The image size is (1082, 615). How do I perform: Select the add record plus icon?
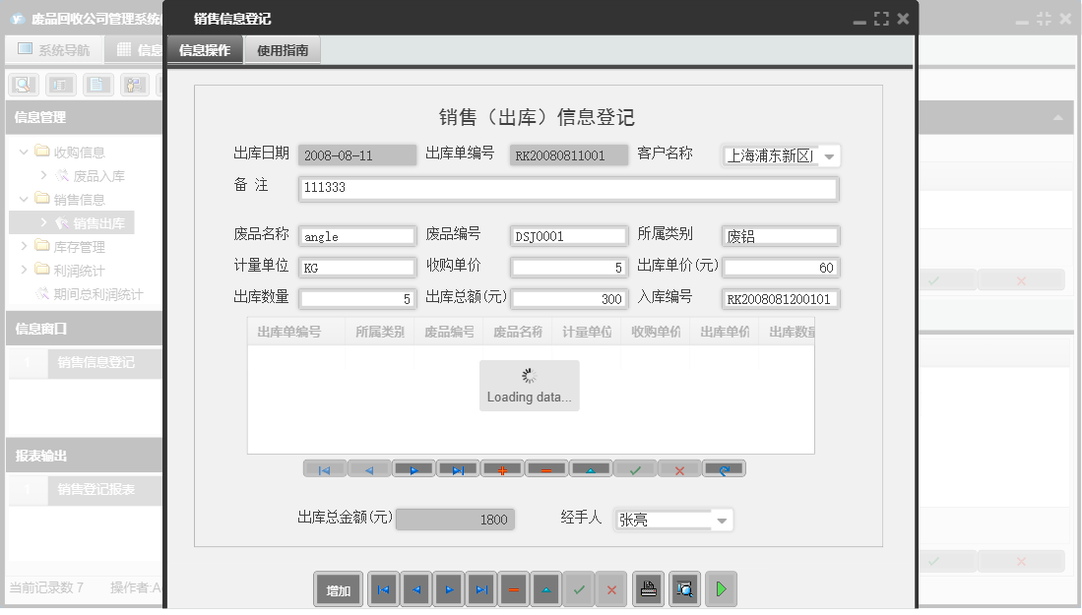502,469
